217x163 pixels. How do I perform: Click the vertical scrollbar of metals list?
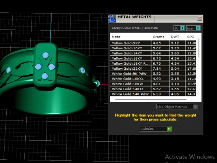199,48
